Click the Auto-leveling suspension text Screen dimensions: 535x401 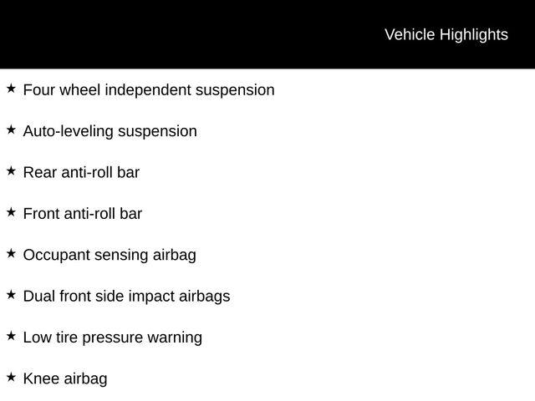(x=110, y=132)
